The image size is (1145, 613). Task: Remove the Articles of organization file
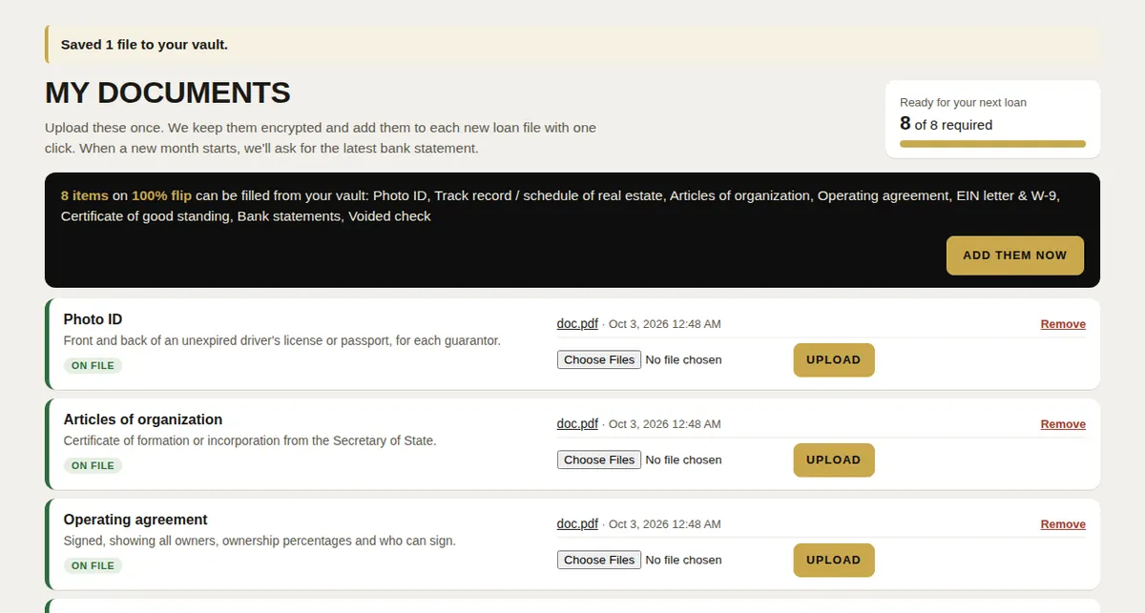point(1063,424)
